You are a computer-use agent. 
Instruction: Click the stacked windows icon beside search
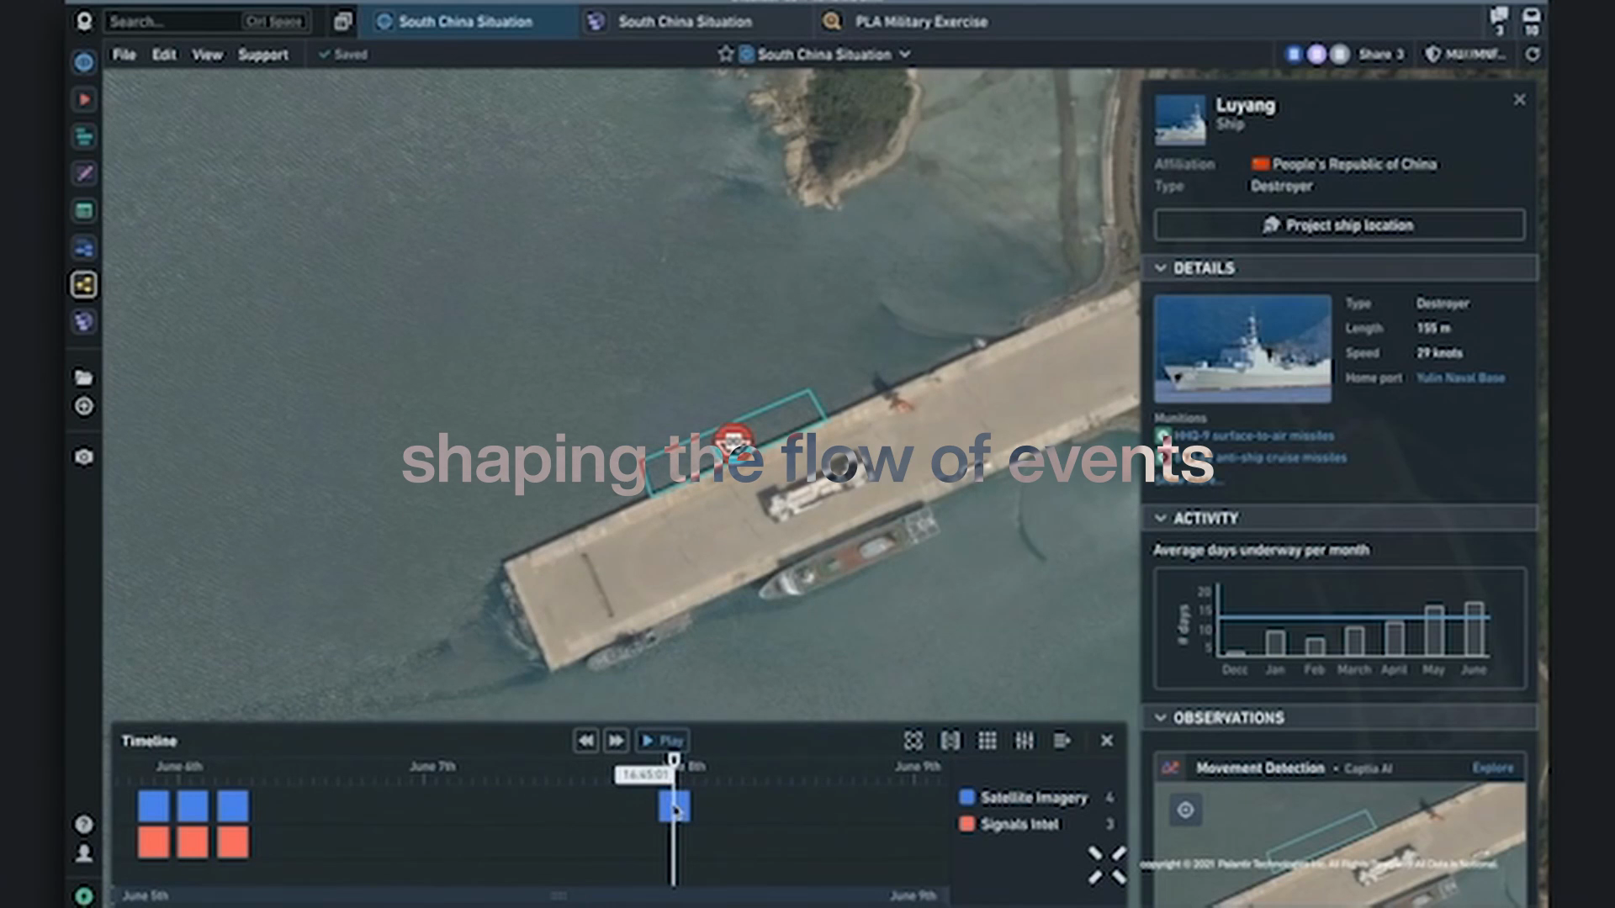pos(342,22)
